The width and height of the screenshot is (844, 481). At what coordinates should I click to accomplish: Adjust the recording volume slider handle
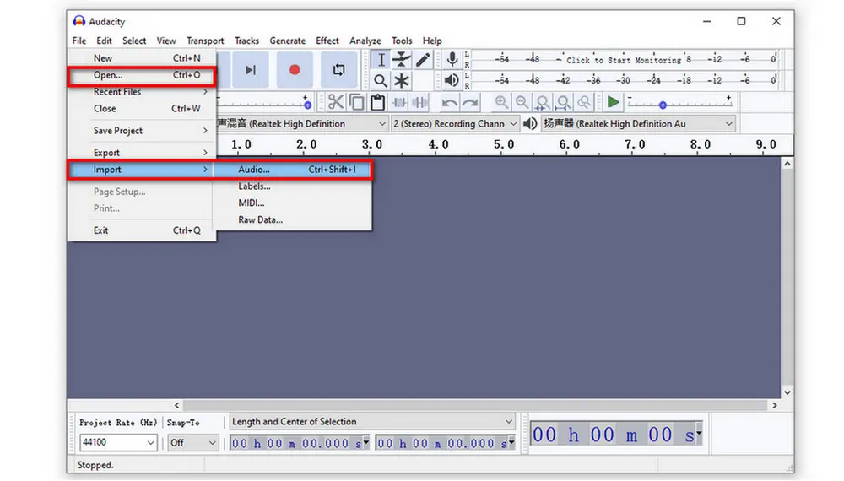click(307, 105)
